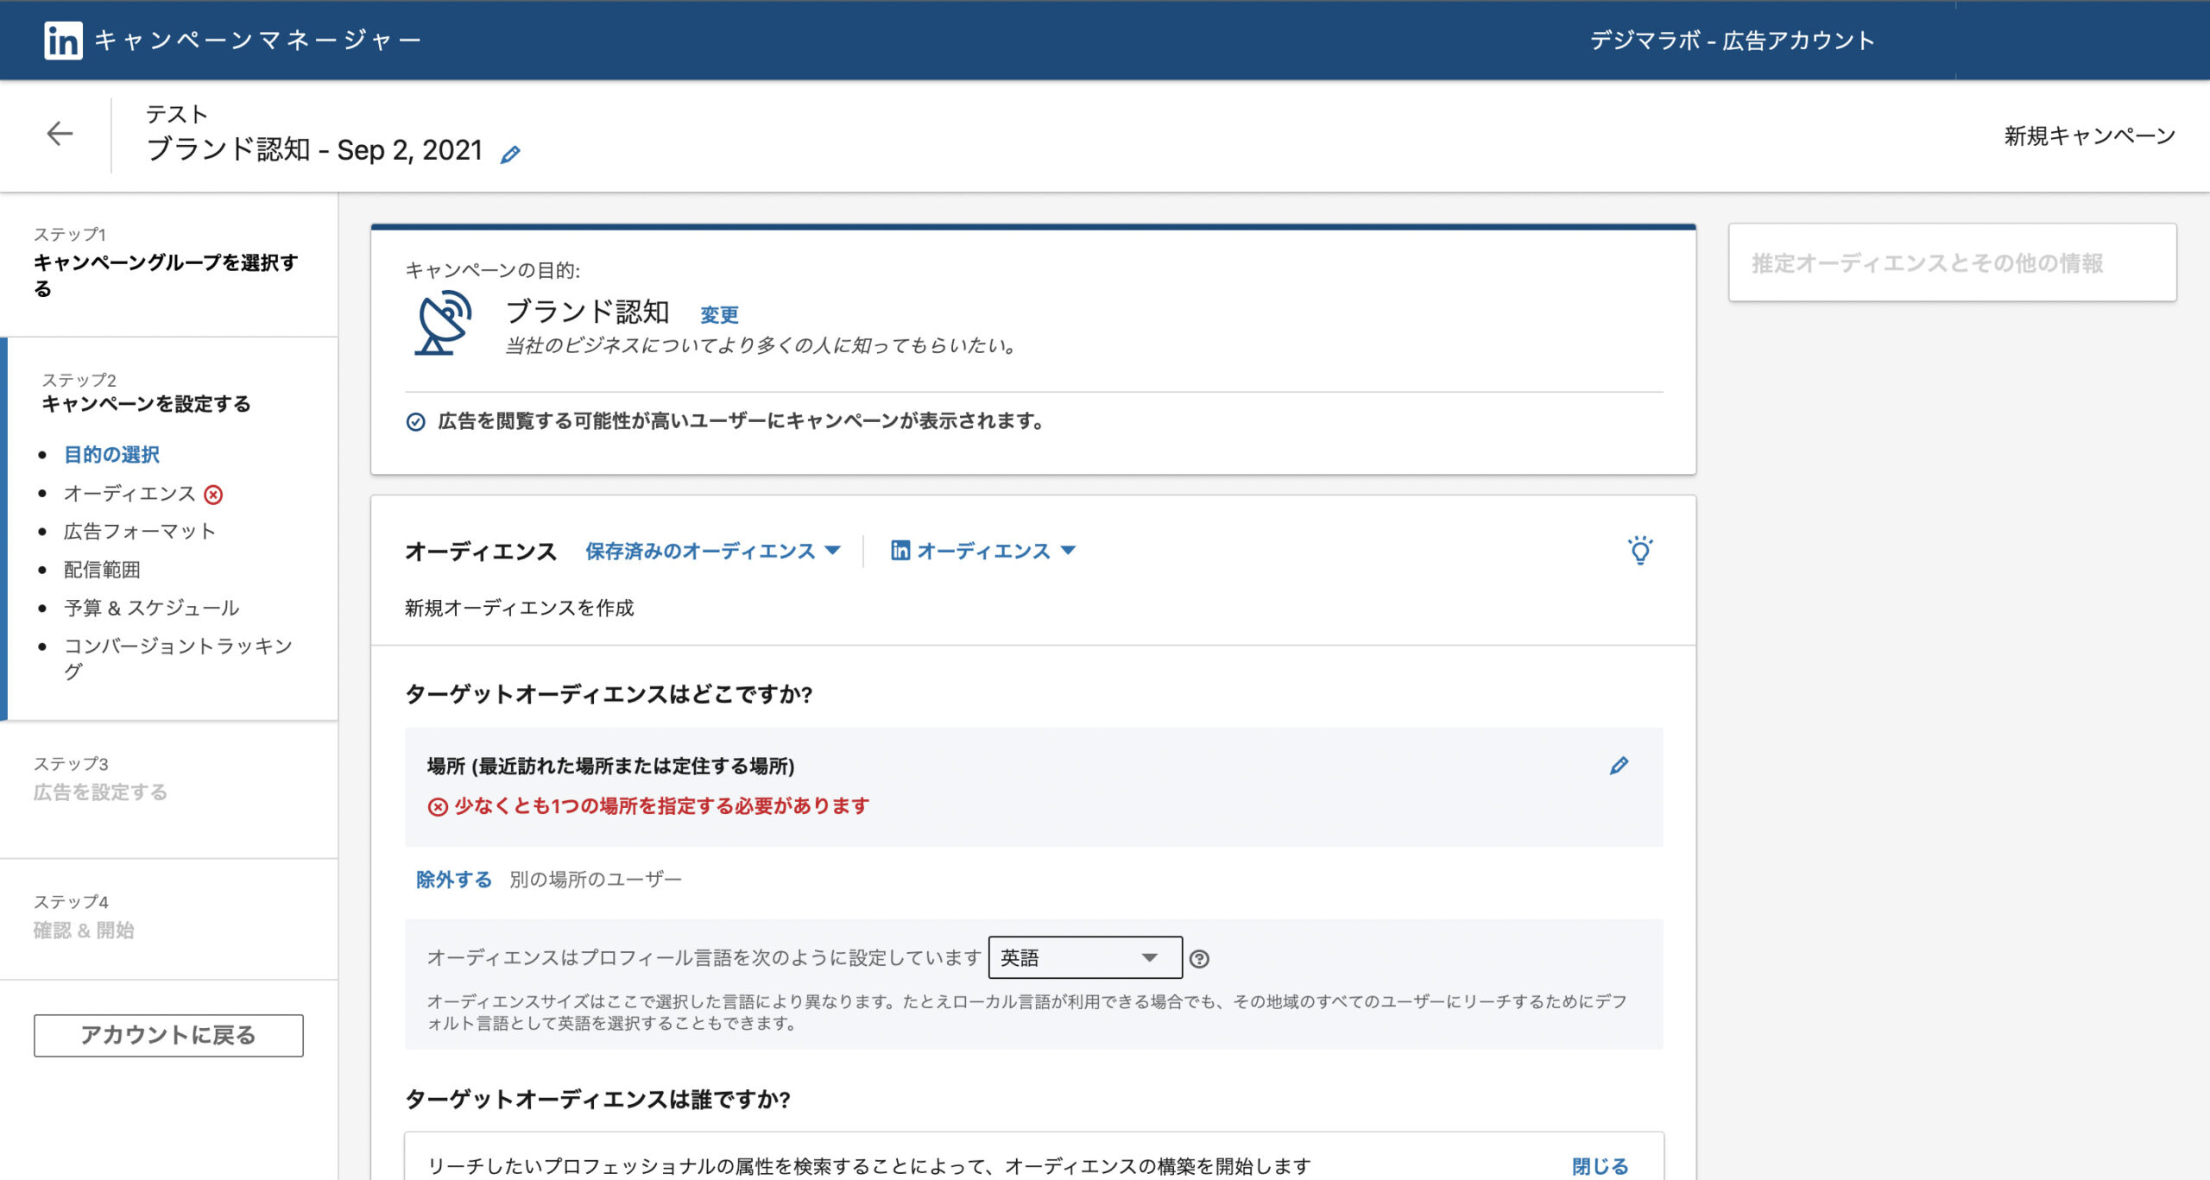Open 保存済みのオーディエンス dropdown

click(712, 551)
